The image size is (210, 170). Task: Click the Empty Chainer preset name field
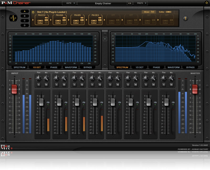103,3
